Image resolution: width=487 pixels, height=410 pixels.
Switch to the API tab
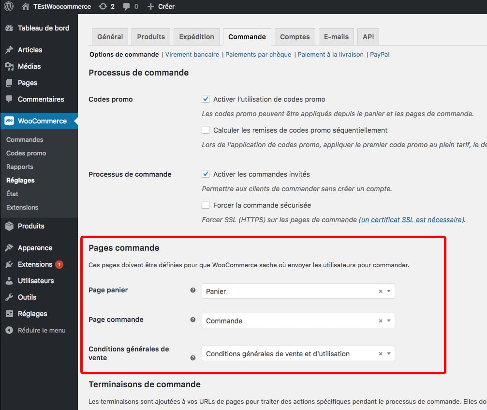(x=369, y=37)
